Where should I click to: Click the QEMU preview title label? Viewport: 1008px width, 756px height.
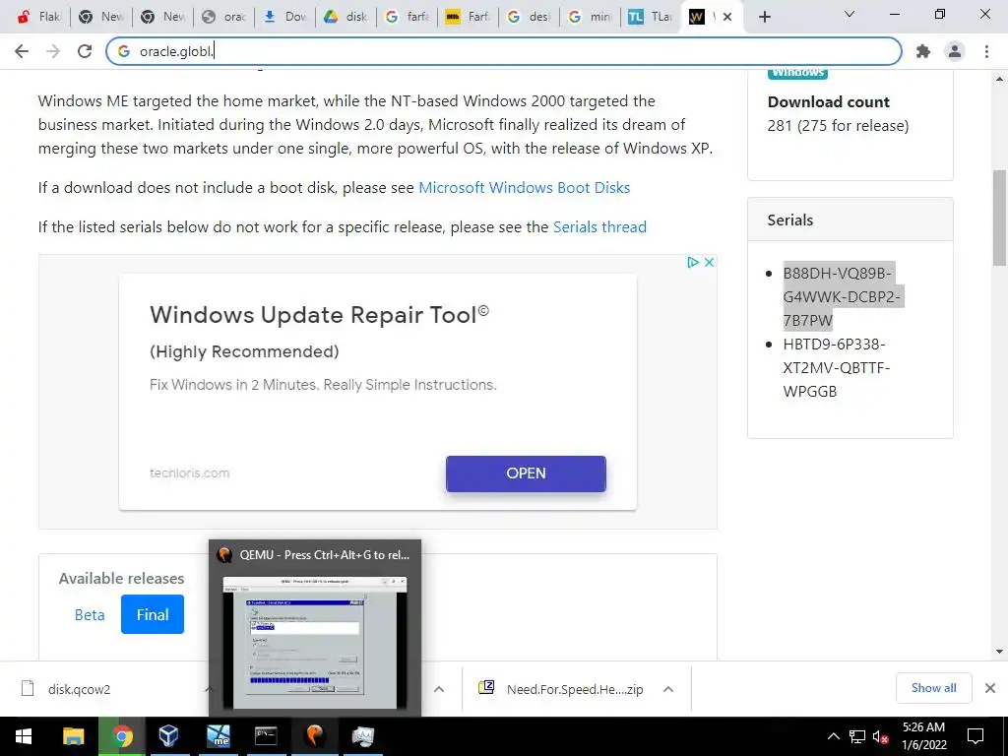pos(324,555)
